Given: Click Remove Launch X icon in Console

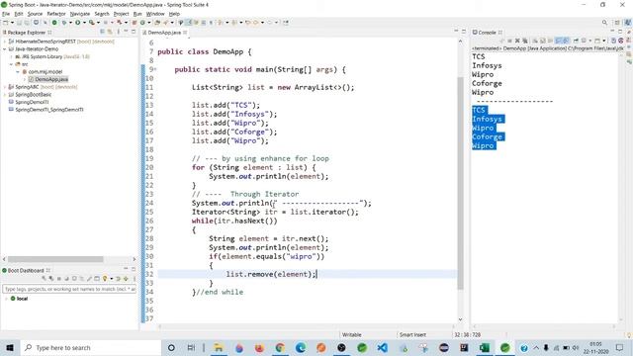Looking at the screenshot, I should point(517,41).
